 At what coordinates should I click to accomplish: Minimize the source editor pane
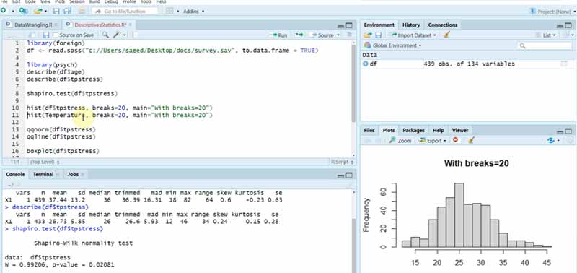[340, 26]
